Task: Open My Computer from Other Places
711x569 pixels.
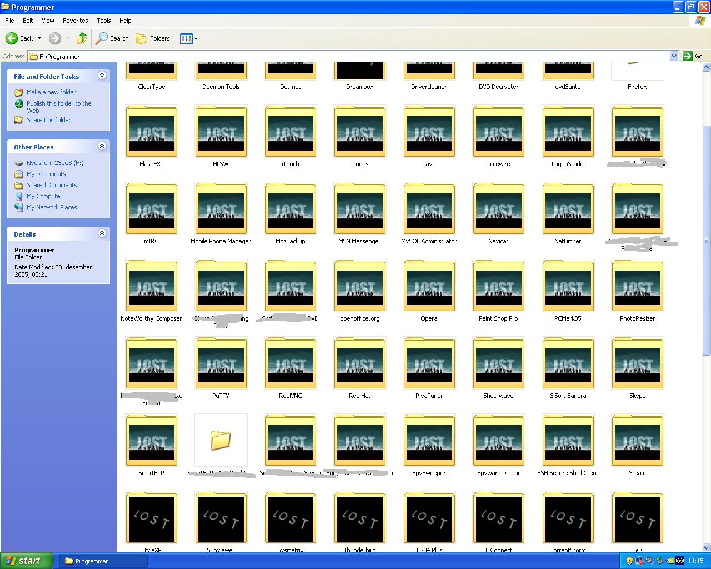Action: [44, 196]
